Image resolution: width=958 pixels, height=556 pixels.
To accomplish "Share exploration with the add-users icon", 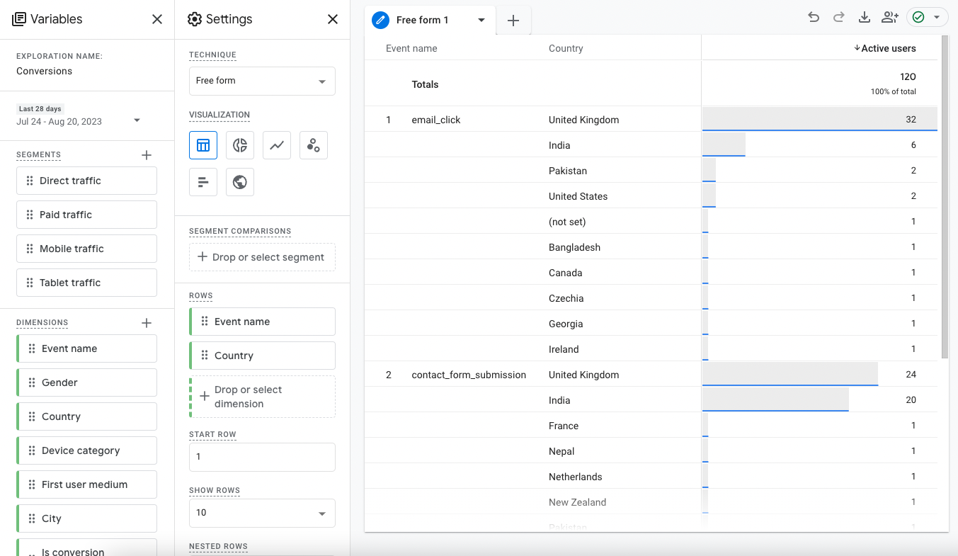I will click(x=889, y=18).
